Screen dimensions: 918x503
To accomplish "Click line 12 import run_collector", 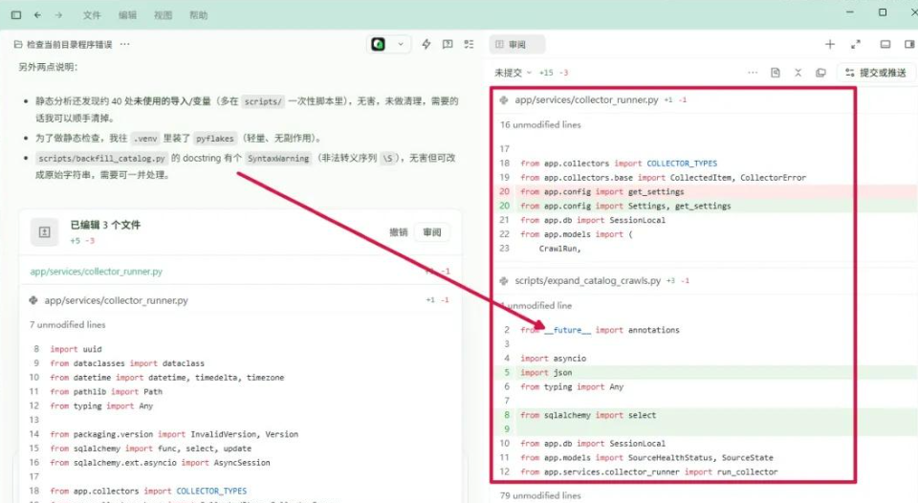I will coord(648,472).
